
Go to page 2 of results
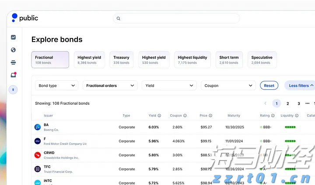pos(287,103)
